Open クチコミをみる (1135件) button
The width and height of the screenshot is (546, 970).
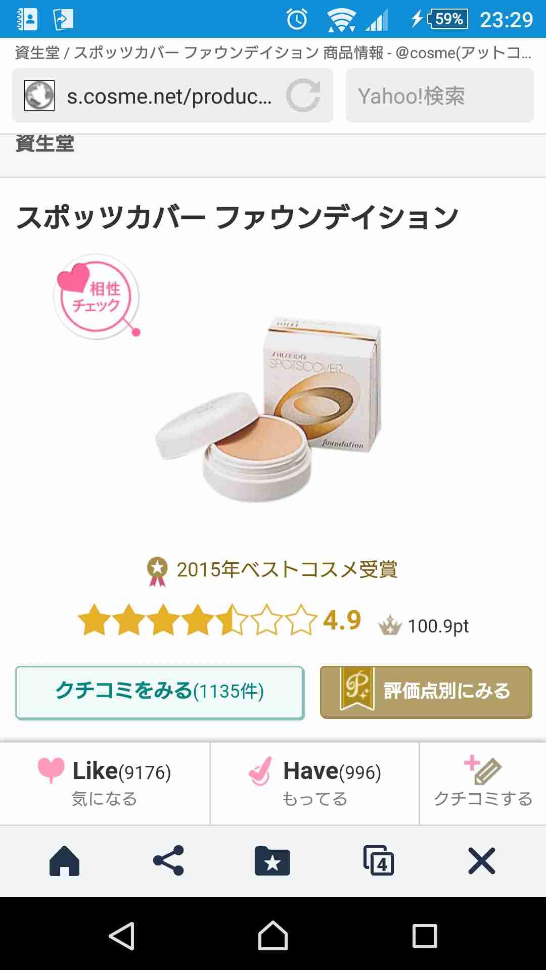point(160,693)
